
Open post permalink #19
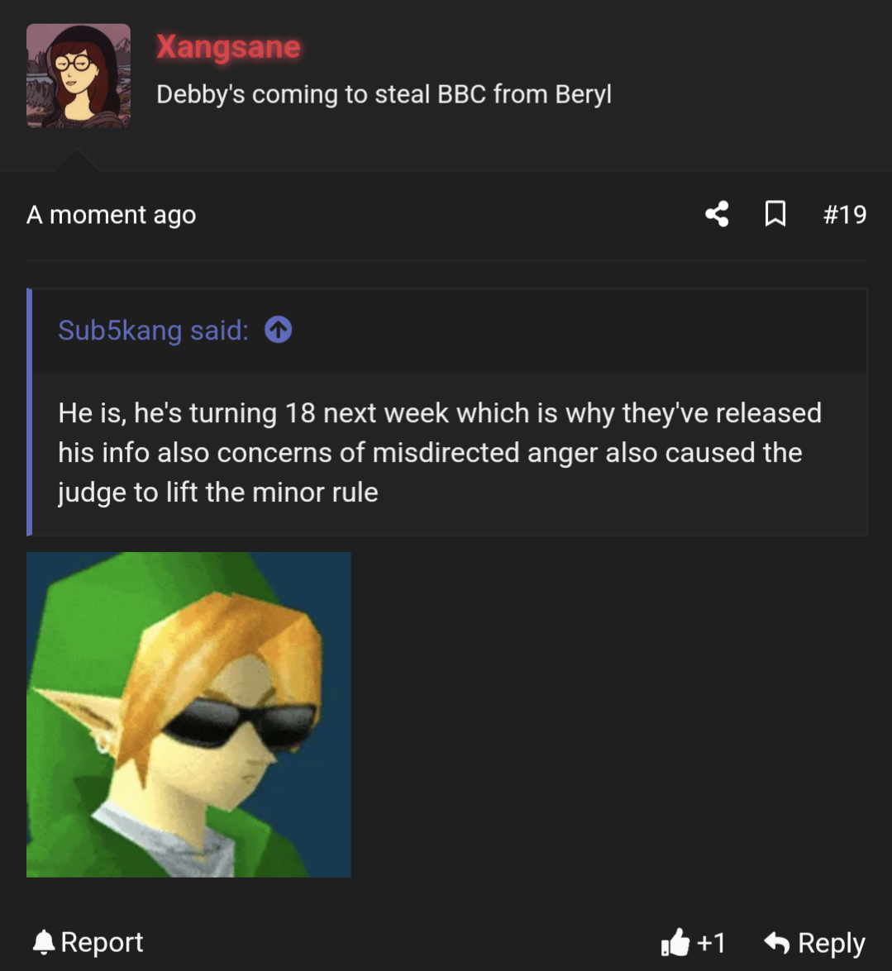click(844, 215)
